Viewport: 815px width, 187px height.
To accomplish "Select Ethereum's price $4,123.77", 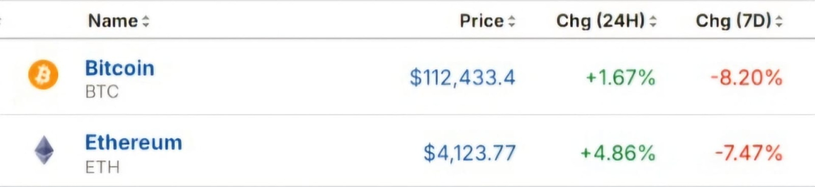I will pyautogui.click(x=469, y=153).
